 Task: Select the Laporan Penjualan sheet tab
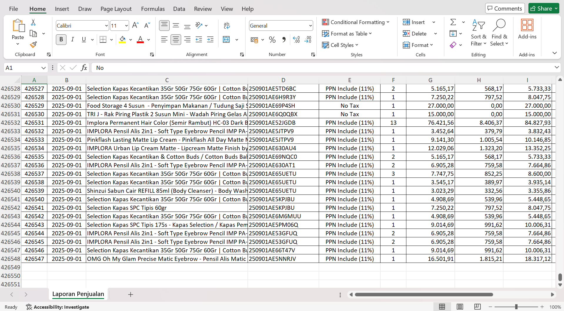(x=78, y=294)
